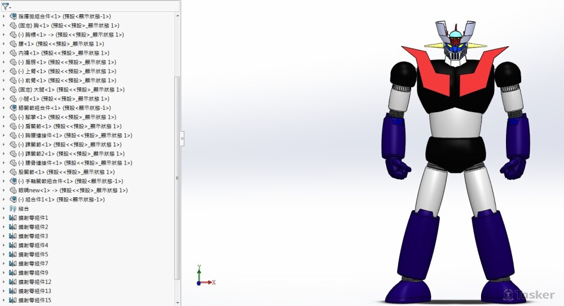The image size is (564, 306).
Task: Expand the 組合件1<1> node arrow
Action: 4,199
